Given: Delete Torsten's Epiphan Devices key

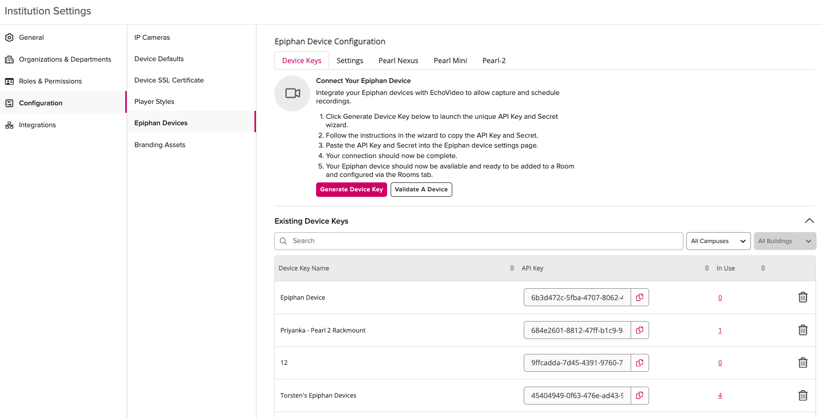Looking at the screenshot, I should coord(803,396).
